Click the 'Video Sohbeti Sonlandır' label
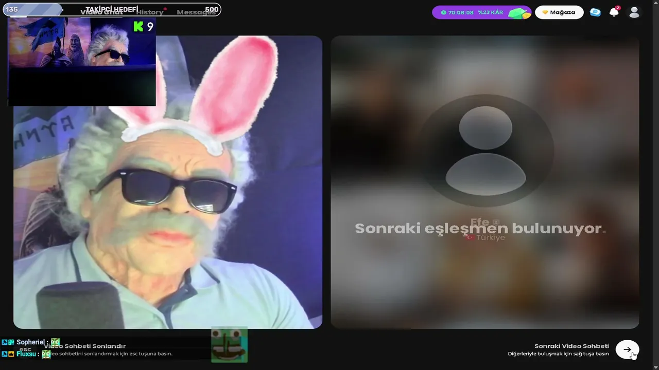The width and height of the screenshot is (659, 370). coord(85,346)
